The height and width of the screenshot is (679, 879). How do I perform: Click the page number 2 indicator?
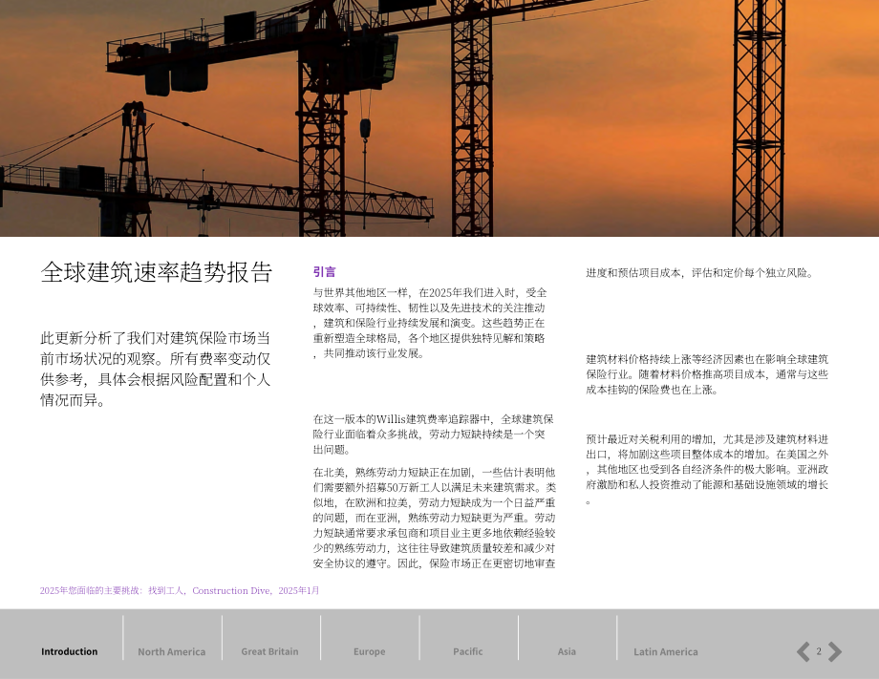click(819, 651)
